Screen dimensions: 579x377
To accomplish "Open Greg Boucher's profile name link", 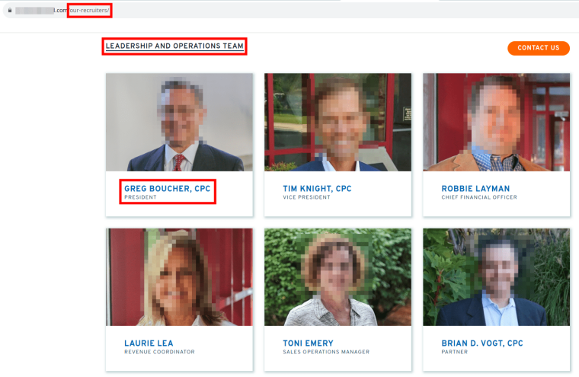I will (x=168, y=189).
